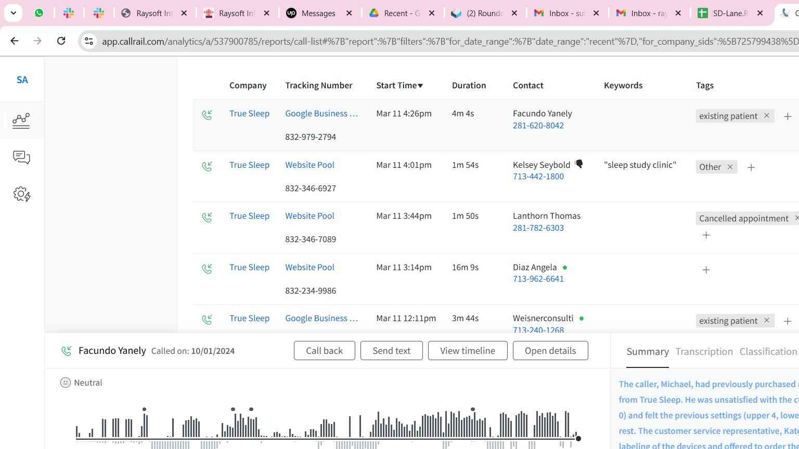Switch to the SD-Lane spreadsheet tab

coord(731,13)
